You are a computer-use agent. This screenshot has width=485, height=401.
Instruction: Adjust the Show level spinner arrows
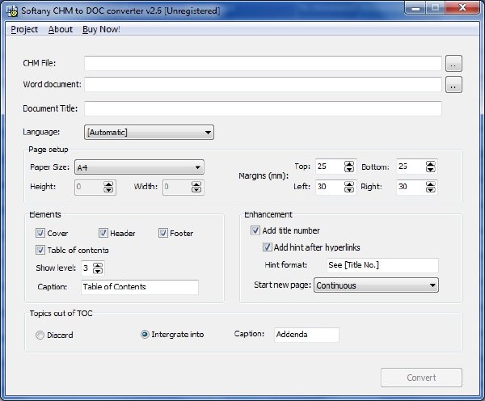98,268
